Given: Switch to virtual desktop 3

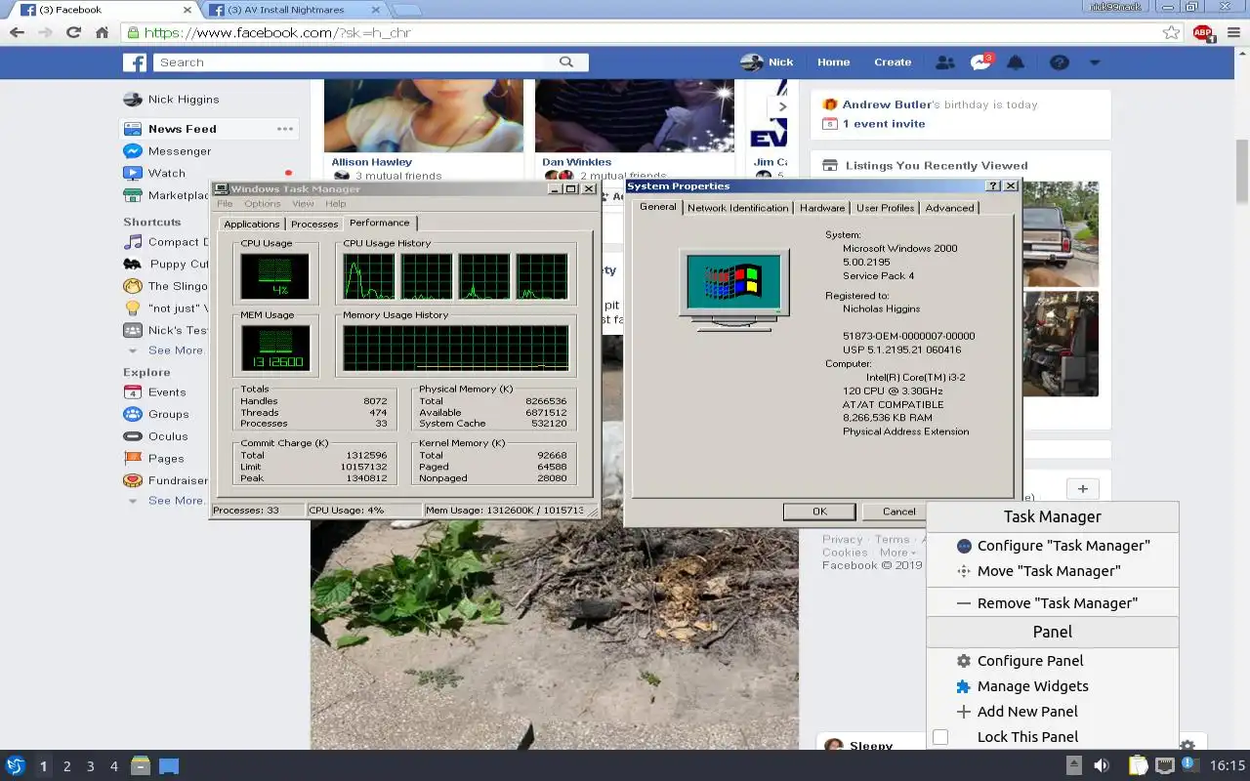Looking at the screenshot, I should point(91,766).
